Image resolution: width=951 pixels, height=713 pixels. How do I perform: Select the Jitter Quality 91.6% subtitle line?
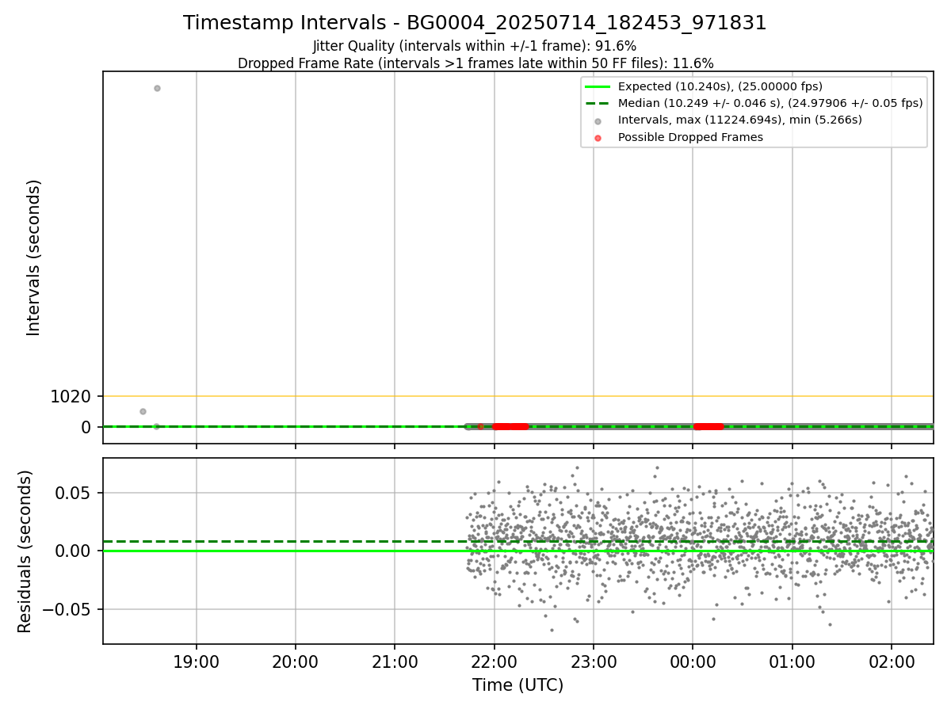pyautogui.click(x=475, y=46)
